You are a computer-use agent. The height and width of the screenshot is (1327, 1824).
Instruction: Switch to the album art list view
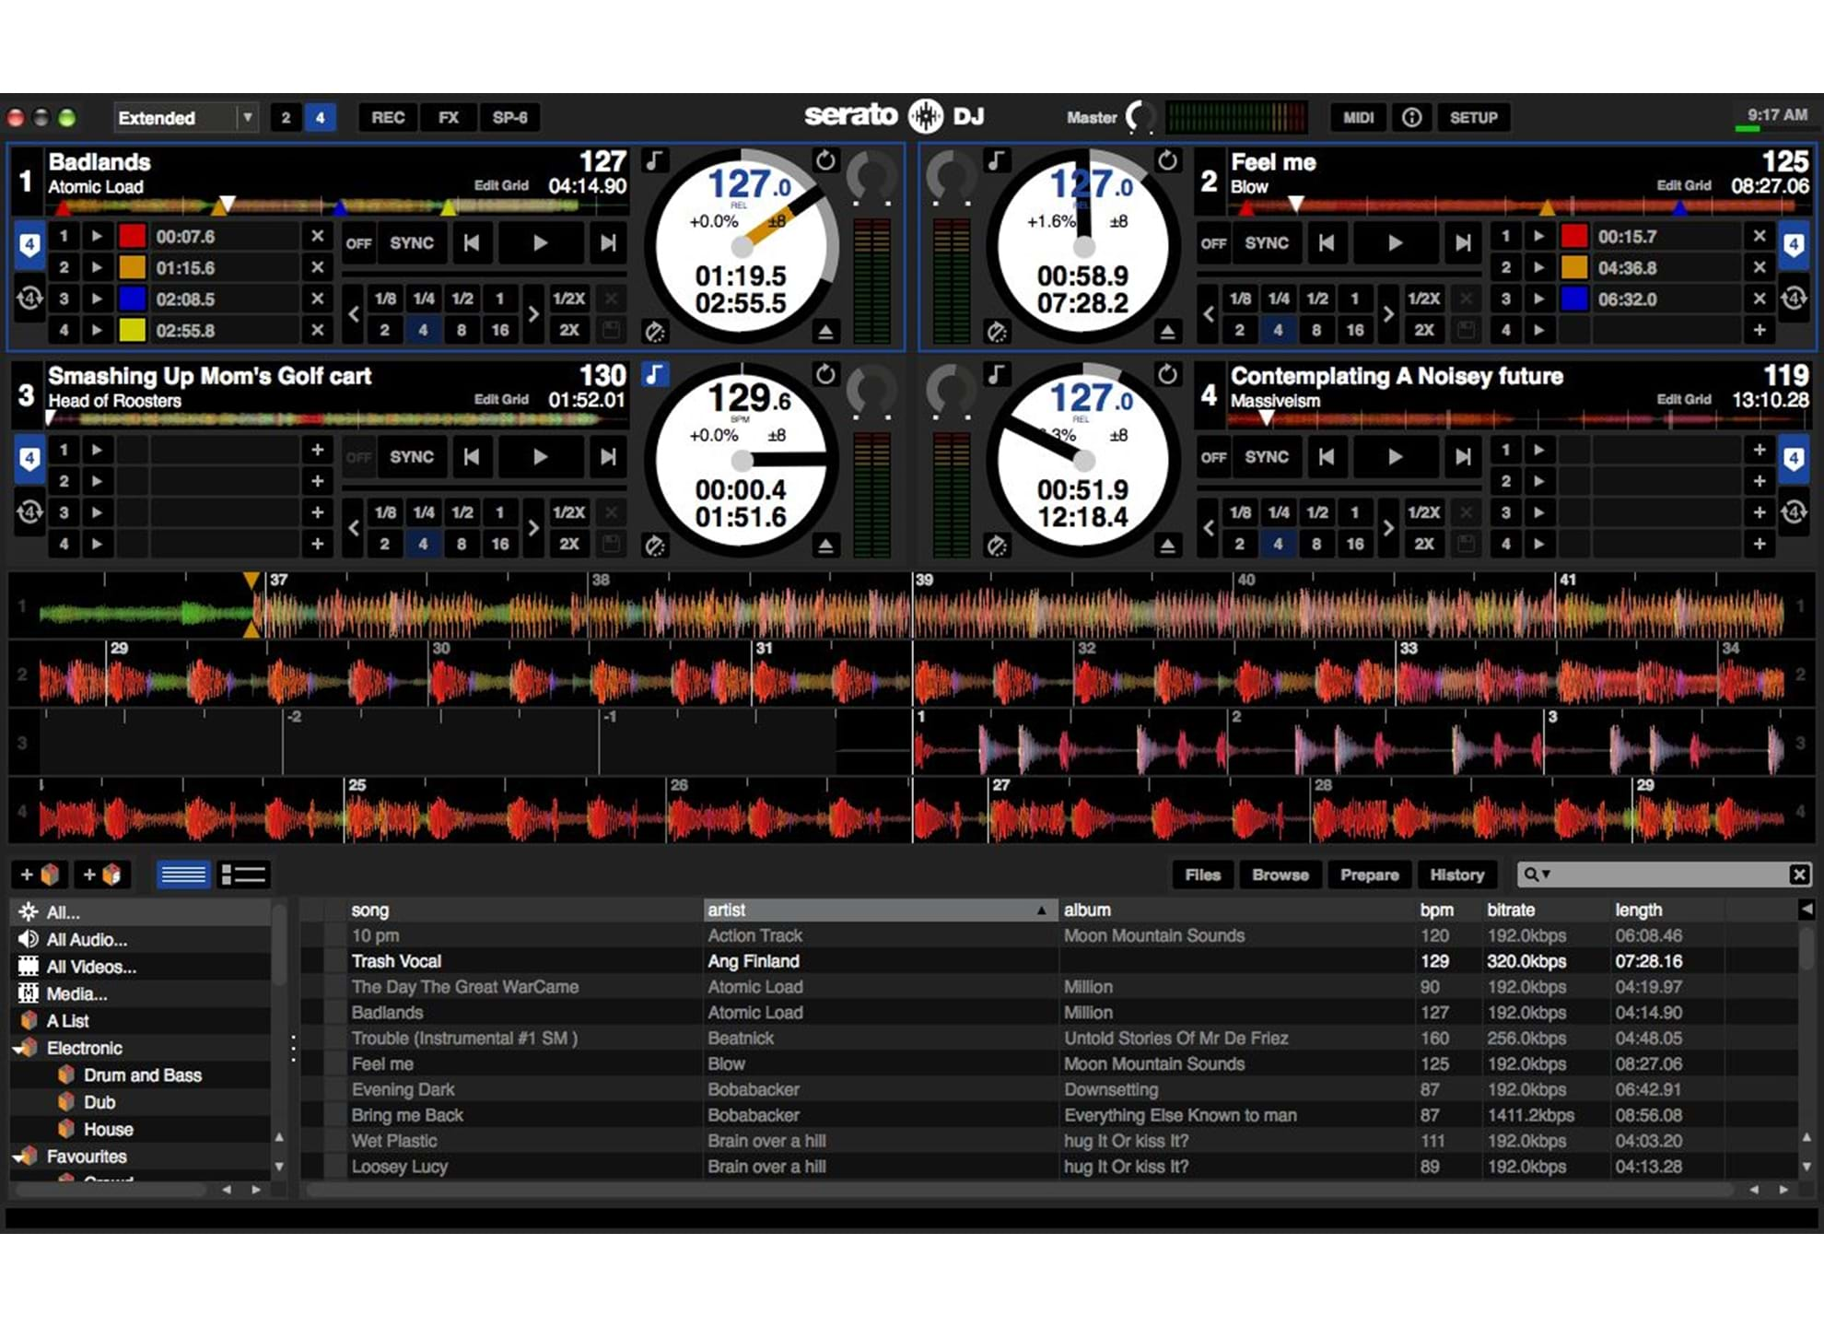[x=243, y=874]
